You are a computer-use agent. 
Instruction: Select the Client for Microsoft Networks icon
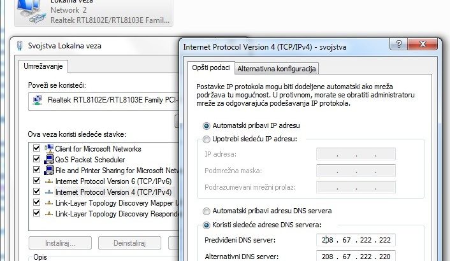coord(49,148)
